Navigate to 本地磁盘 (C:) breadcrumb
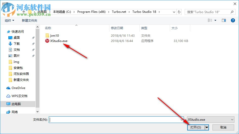This screenshot has height=134, width=239. point(62,12)
